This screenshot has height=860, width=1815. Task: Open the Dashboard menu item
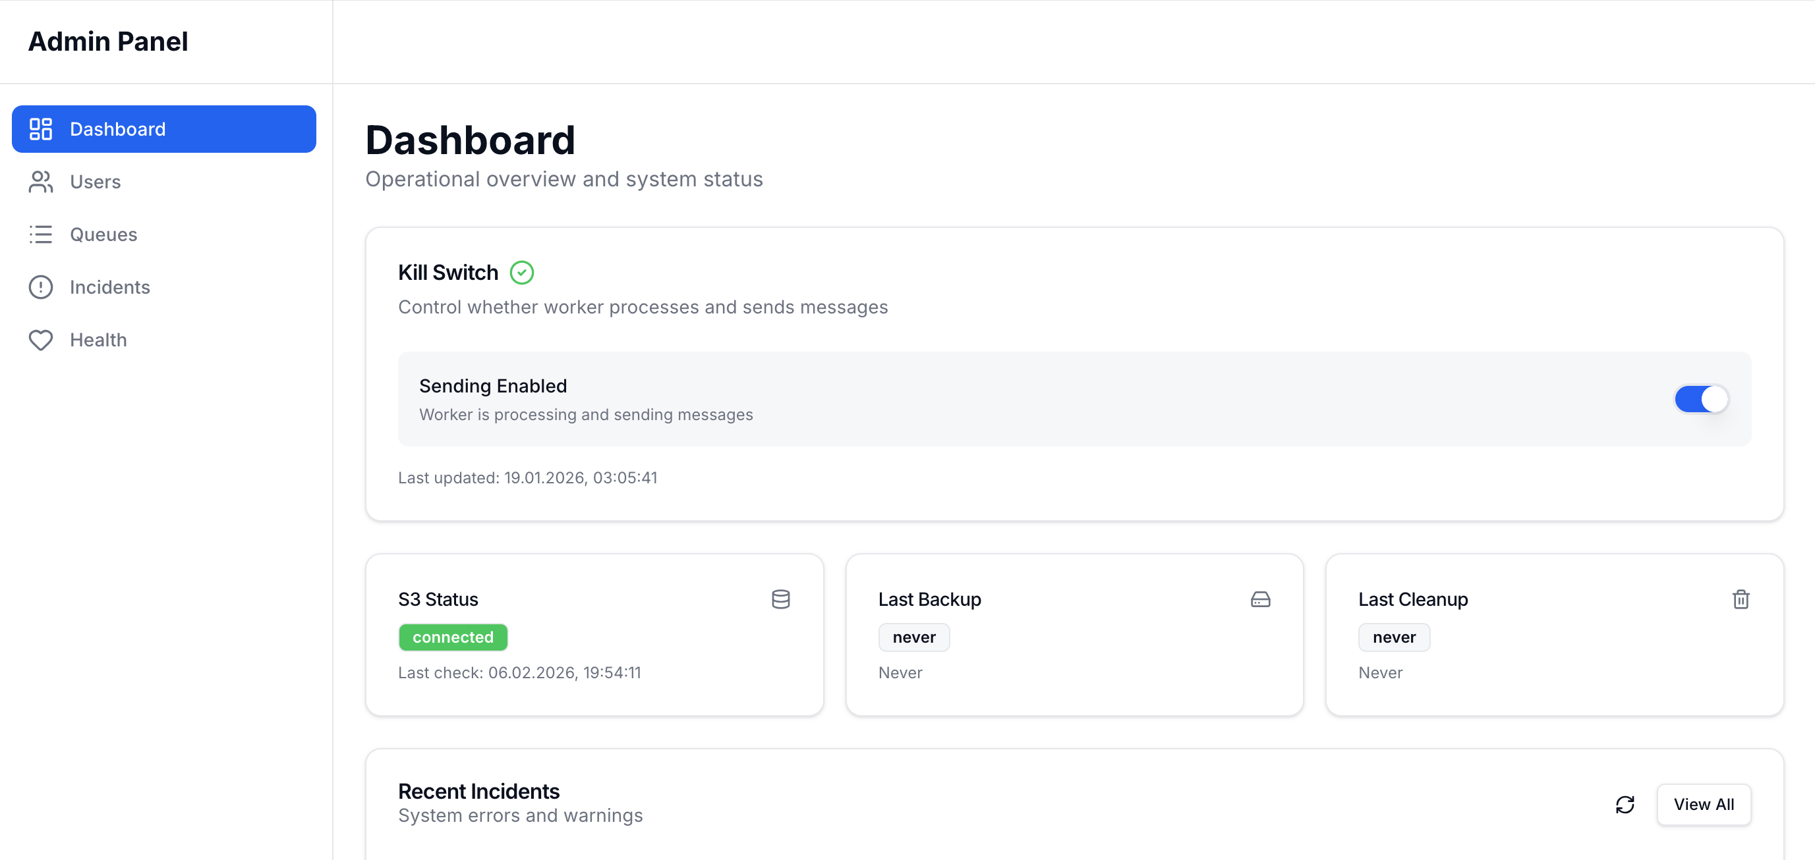(164, 129)
